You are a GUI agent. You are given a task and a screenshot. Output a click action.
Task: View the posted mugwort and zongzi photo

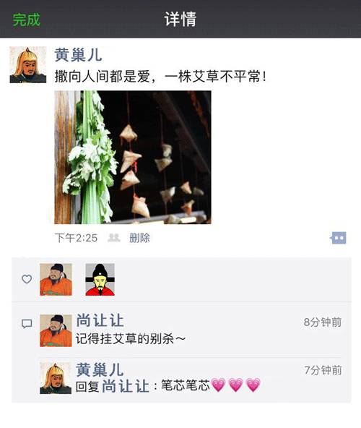point(133,158)
